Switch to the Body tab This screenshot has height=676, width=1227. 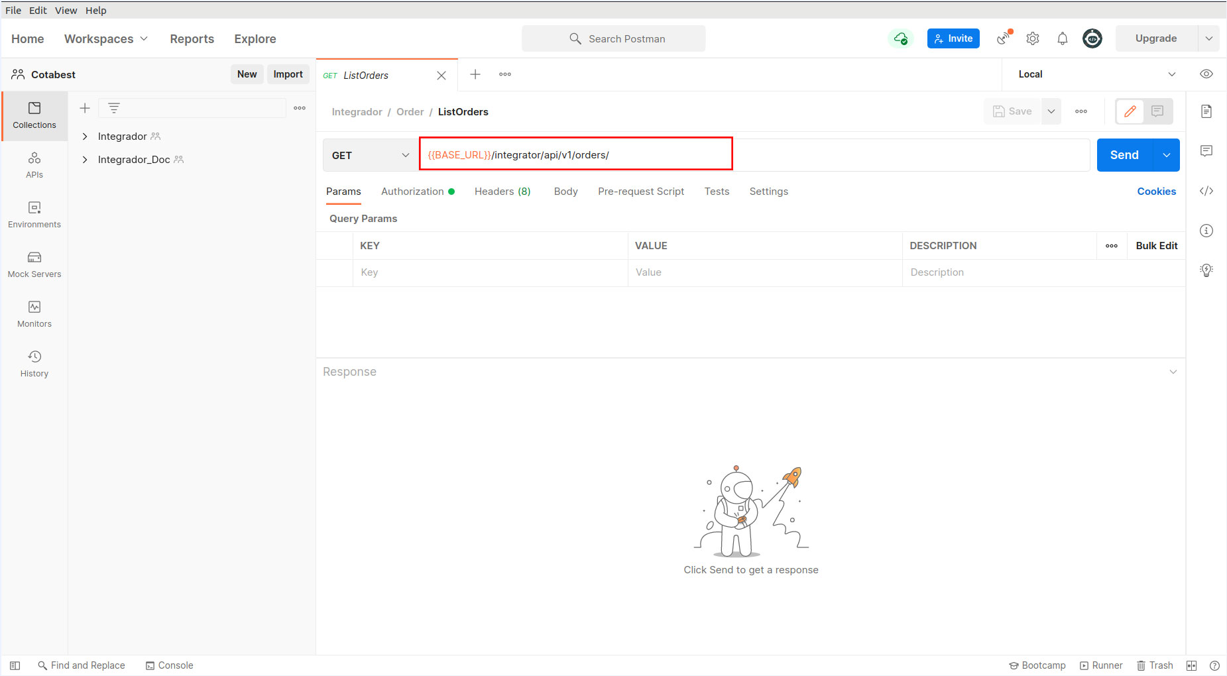pyautogui.click(x=565, y=192)
